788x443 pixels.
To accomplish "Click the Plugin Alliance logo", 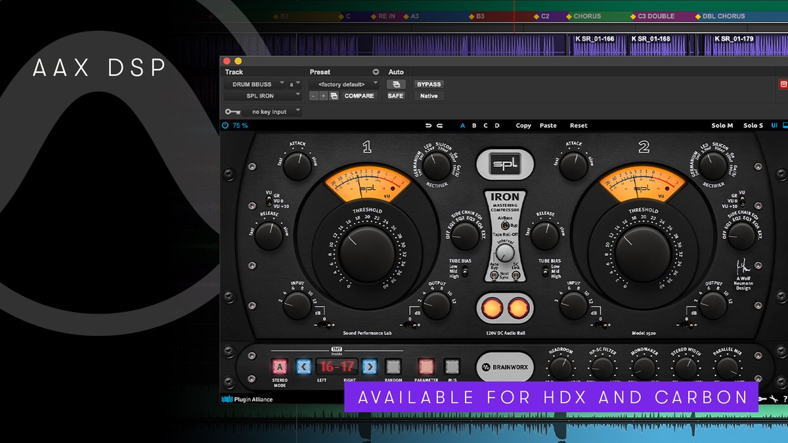I will (247, 399).
